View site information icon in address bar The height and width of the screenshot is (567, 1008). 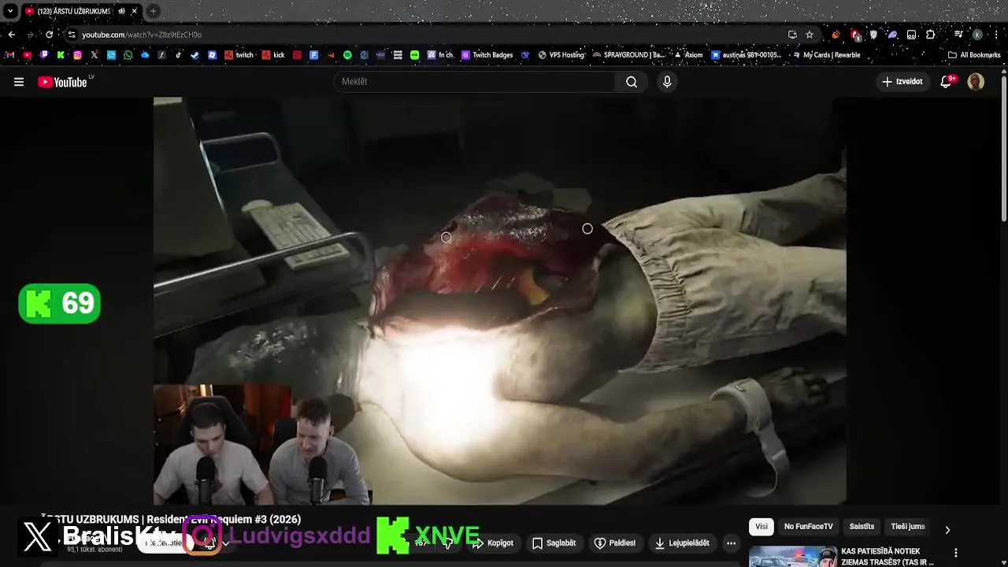click(x=72, y=35)
